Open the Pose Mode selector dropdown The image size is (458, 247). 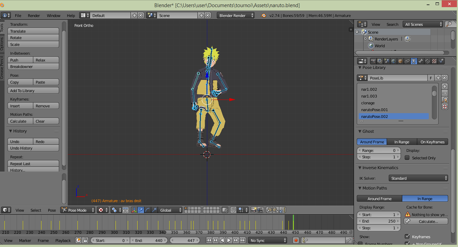click(x=77, y=210)
